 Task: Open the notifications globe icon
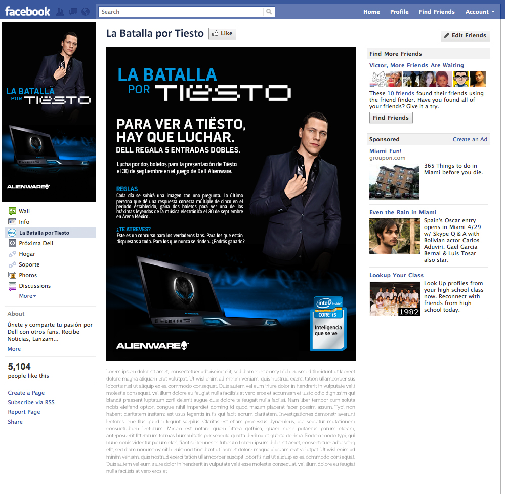(86, 12)
